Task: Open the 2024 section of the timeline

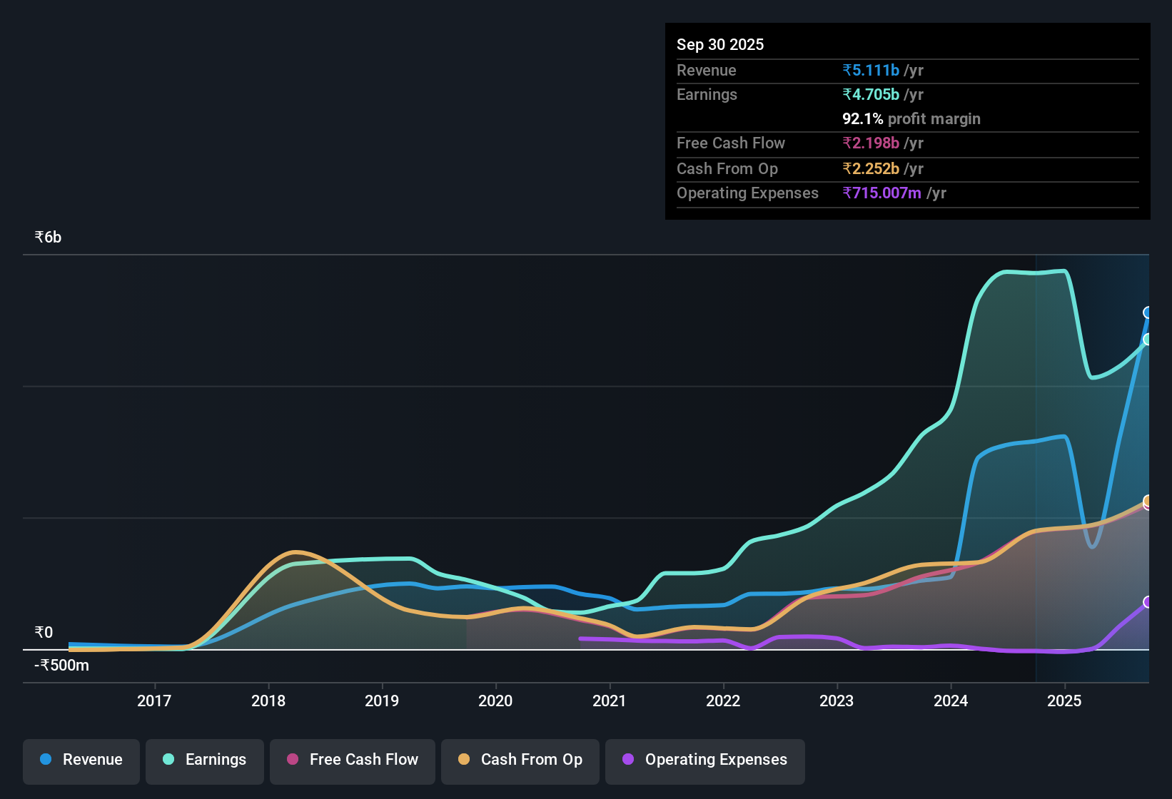Action: (950, 701)
